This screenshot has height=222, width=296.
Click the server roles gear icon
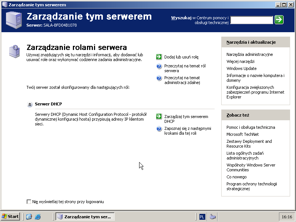(14, 51)
